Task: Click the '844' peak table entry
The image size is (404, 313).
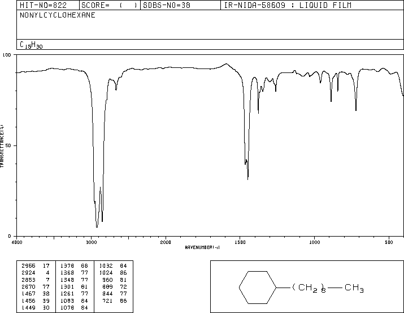Action: 107,294
